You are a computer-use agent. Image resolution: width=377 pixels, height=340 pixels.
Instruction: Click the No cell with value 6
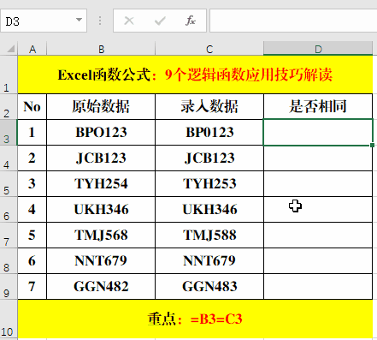click(x=32, y=260)
